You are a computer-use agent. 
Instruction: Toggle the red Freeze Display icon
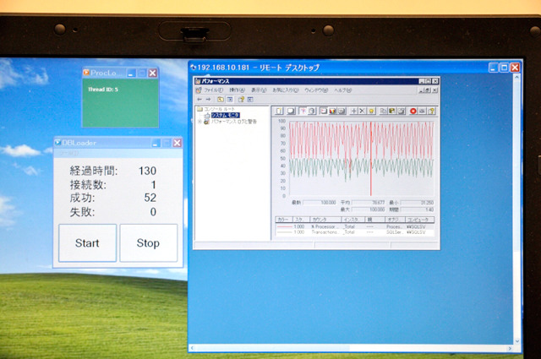point(413,111)
